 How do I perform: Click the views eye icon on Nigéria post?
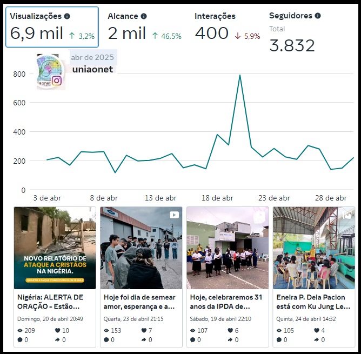(21, 330)
